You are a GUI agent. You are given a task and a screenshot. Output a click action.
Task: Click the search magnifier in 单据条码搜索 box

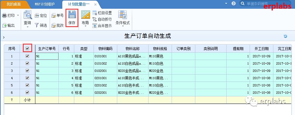pos(243,4)
